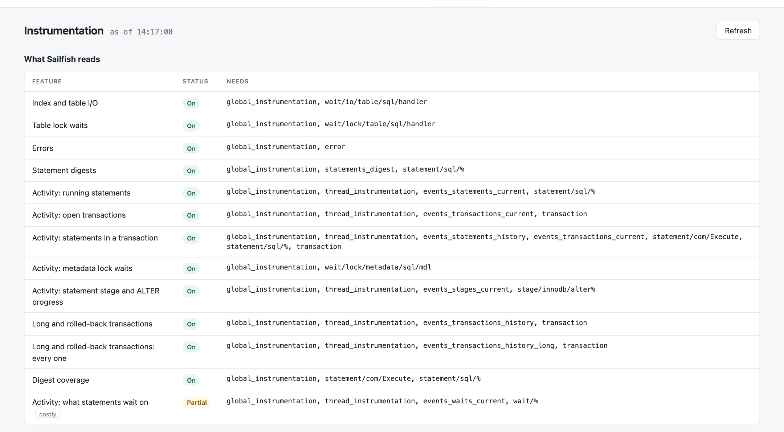784x432 pixels.
Task: Click the 'costly' tag
Action: tap(48, 414)
